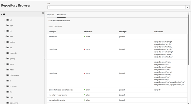Select the api tree item label

pos(11,20)
